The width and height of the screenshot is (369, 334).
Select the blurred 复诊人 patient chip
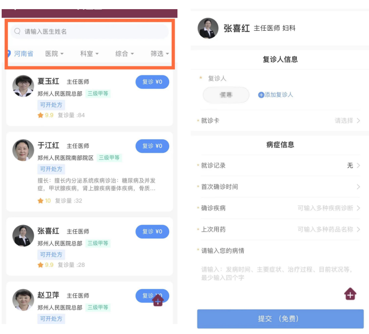click(x=226, y=95)
